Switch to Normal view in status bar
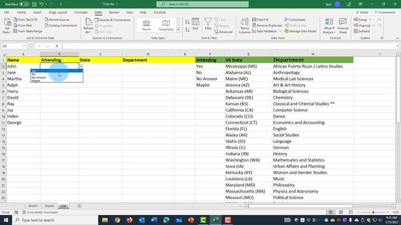Screen dimensions: 401x225 (331, 212)
